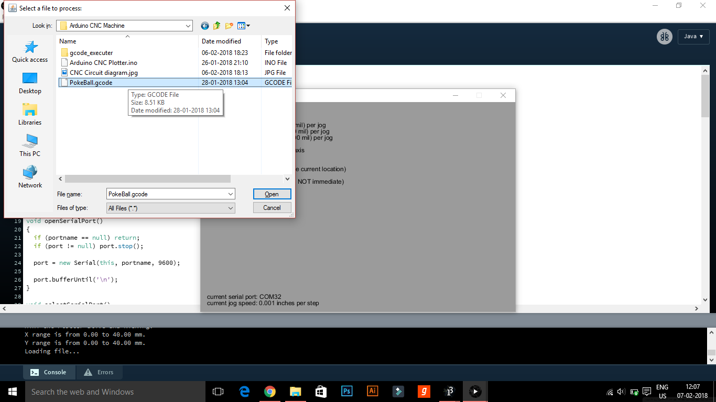The image size is (716, 402).
Task: Expand the Look in folder dropdown
Action: coord(187,25)
